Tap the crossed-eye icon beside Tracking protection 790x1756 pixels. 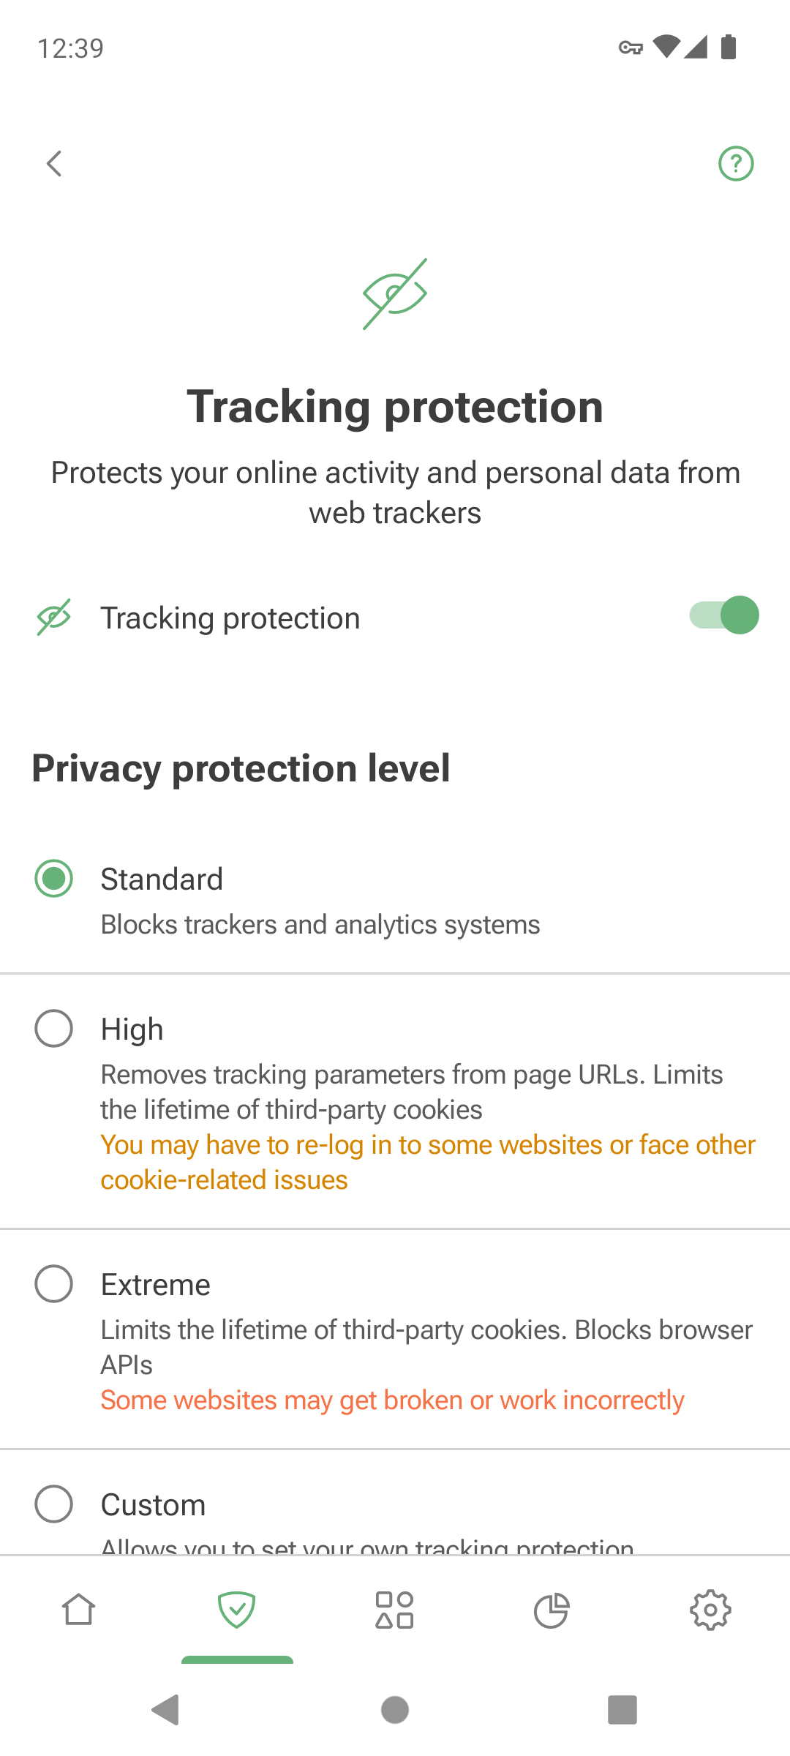coord(54,618)
